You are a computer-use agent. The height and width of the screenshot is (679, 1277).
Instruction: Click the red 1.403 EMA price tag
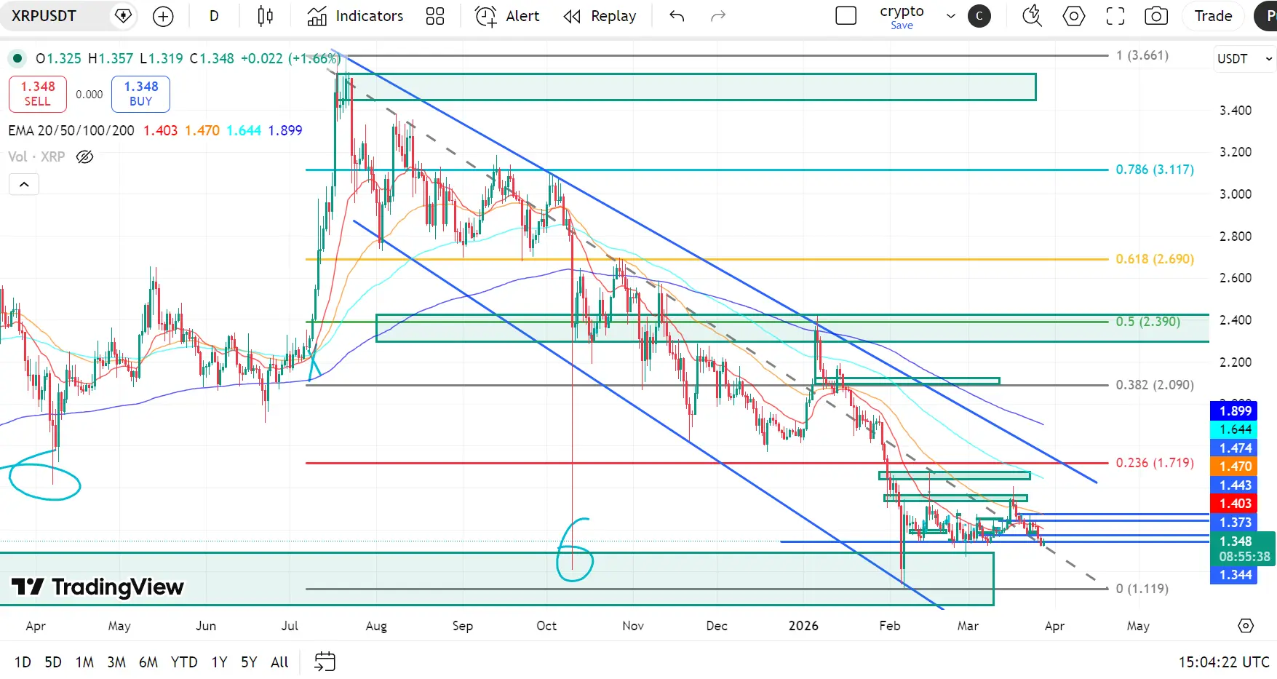(x=1233, y=504)
